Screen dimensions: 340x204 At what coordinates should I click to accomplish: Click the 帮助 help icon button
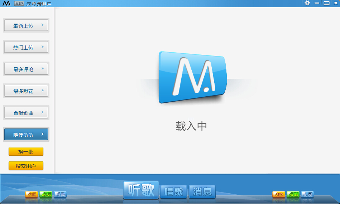click(60, 195)
